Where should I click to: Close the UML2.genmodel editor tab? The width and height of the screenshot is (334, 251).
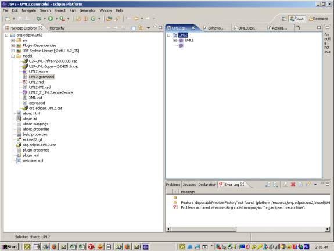point(193,28)
